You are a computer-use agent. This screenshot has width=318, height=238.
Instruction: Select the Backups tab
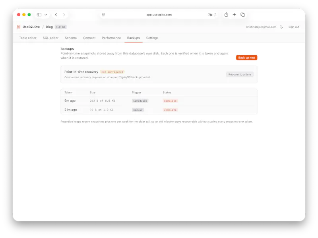coord(134,38)
